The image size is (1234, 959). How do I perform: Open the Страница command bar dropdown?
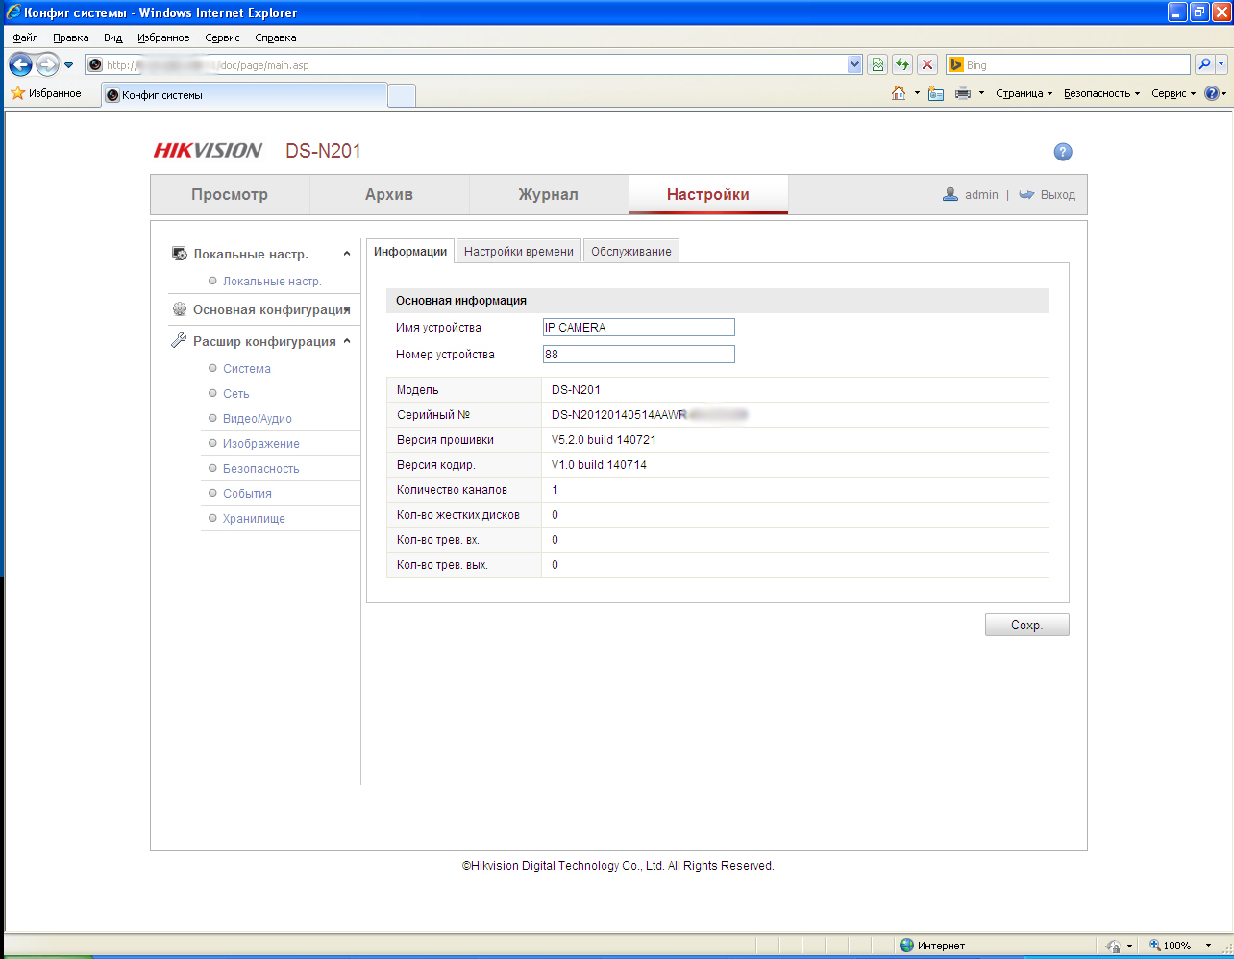coord(1024,93)
